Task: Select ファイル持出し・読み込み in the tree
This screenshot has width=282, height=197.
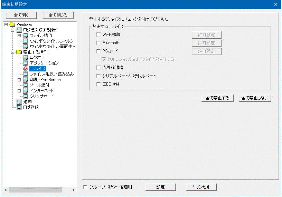Action: 52,74
